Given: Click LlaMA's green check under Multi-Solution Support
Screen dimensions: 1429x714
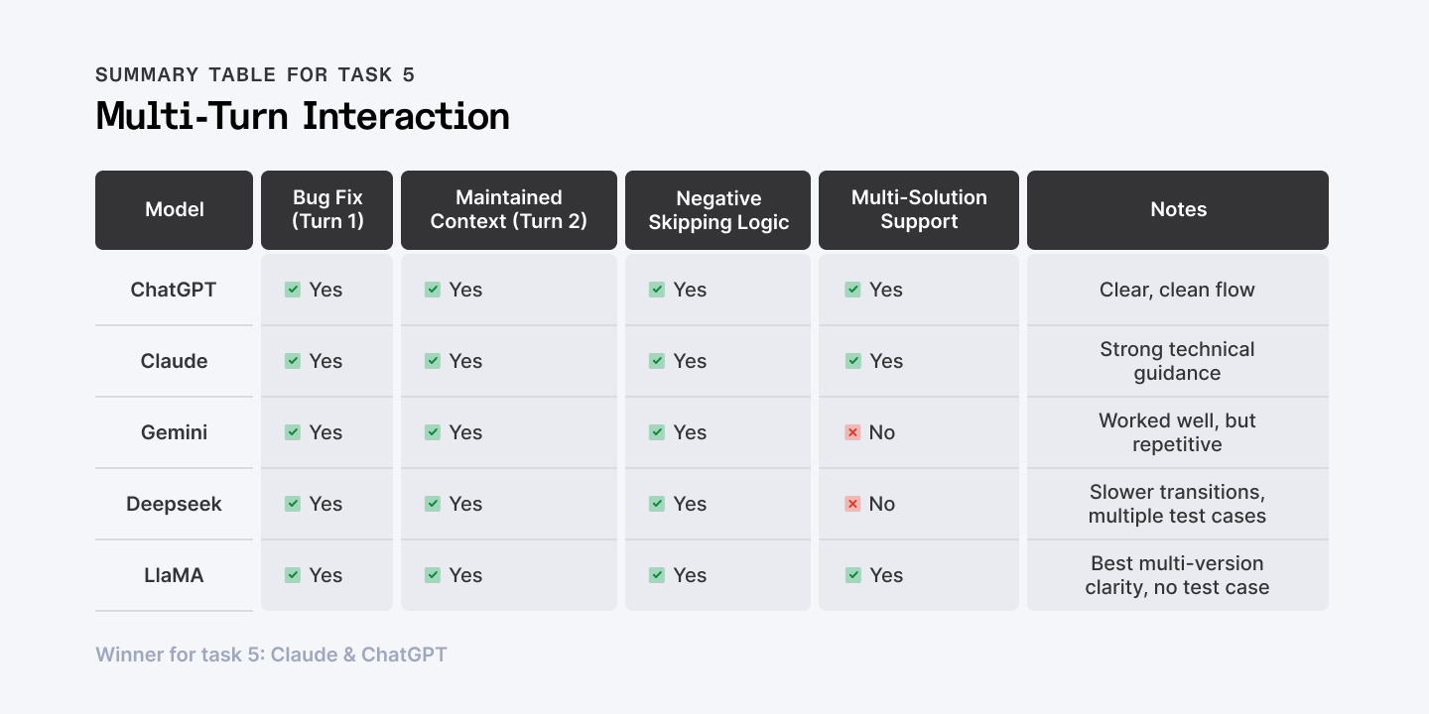Looking at the screenshot, I should 853,575.
